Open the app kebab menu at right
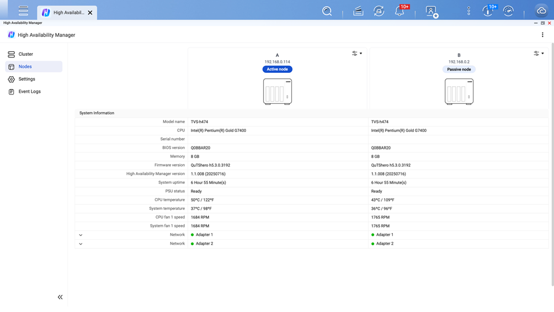 pos(542,35)
